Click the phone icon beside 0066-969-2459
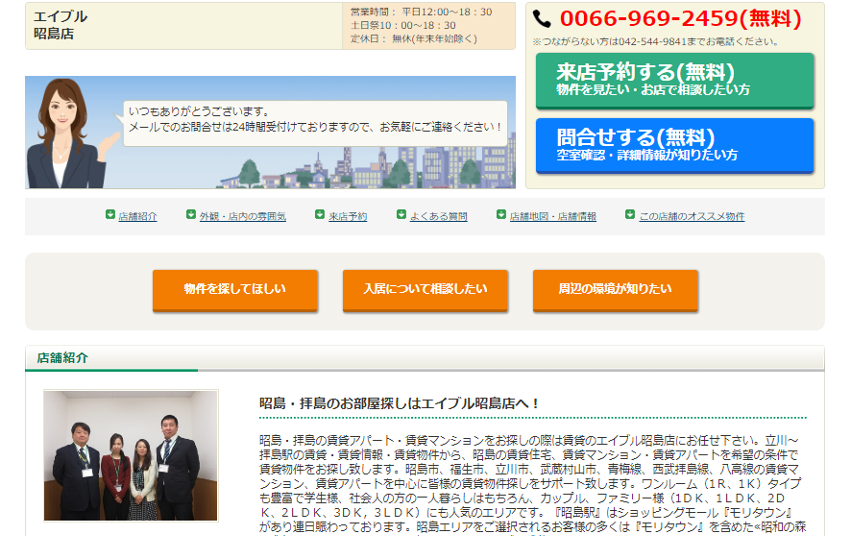Screen dimensions: 851x559 tap(543, 18)
